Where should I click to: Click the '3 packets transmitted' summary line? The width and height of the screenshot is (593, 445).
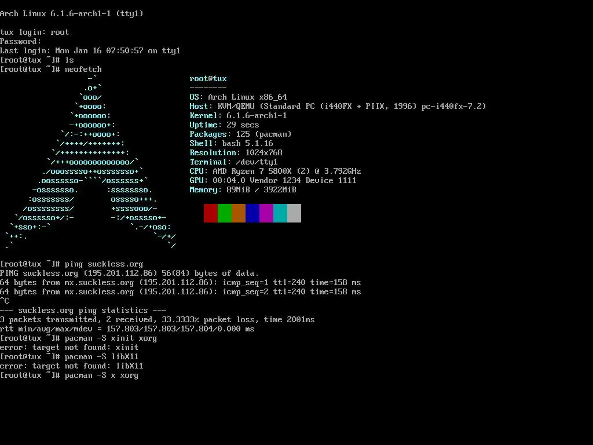coord(158,320)
